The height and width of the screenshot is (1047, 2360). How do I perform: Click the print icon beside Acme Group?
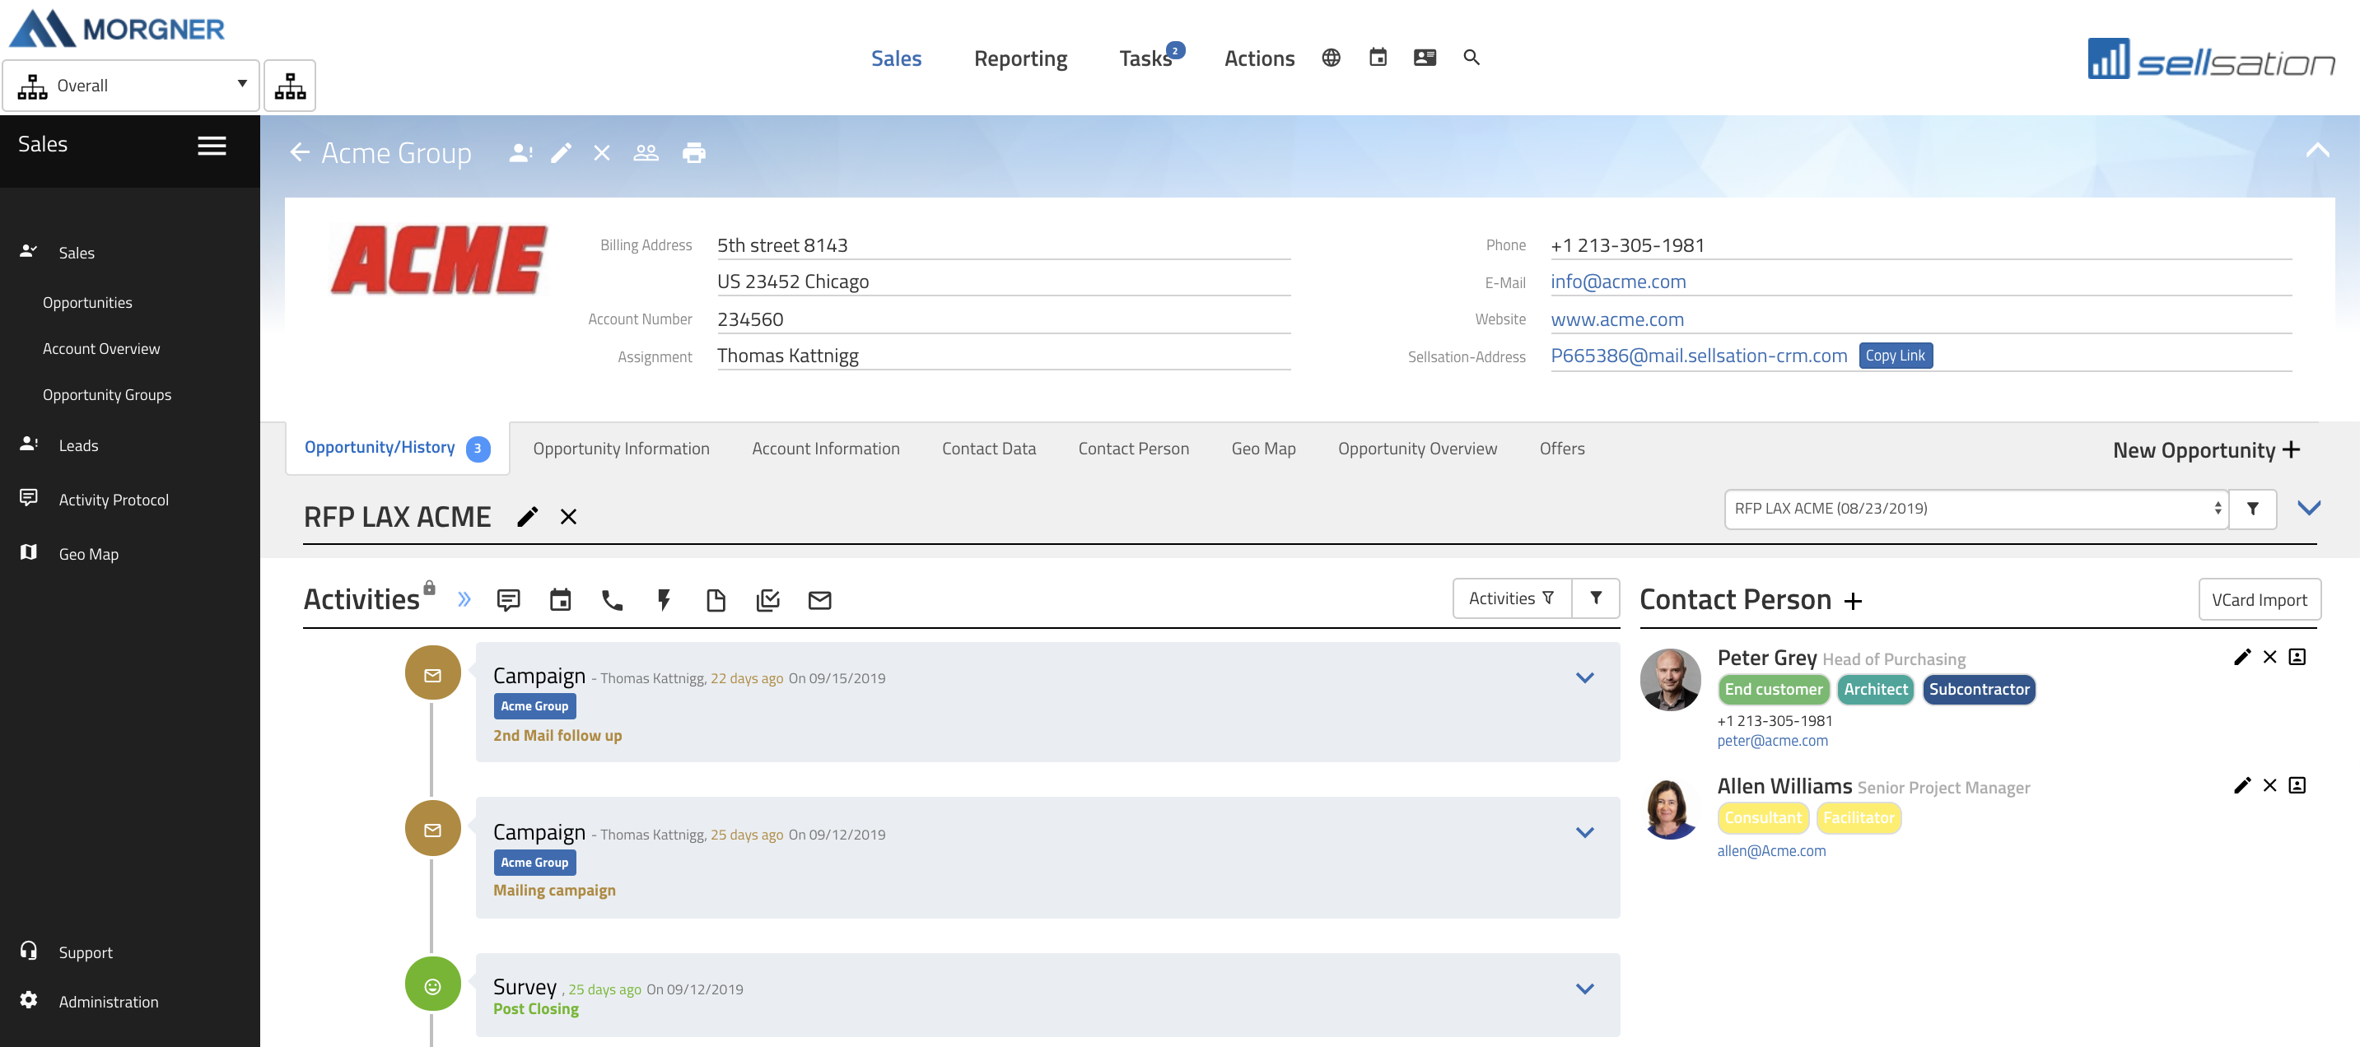[x=693, y=153]
